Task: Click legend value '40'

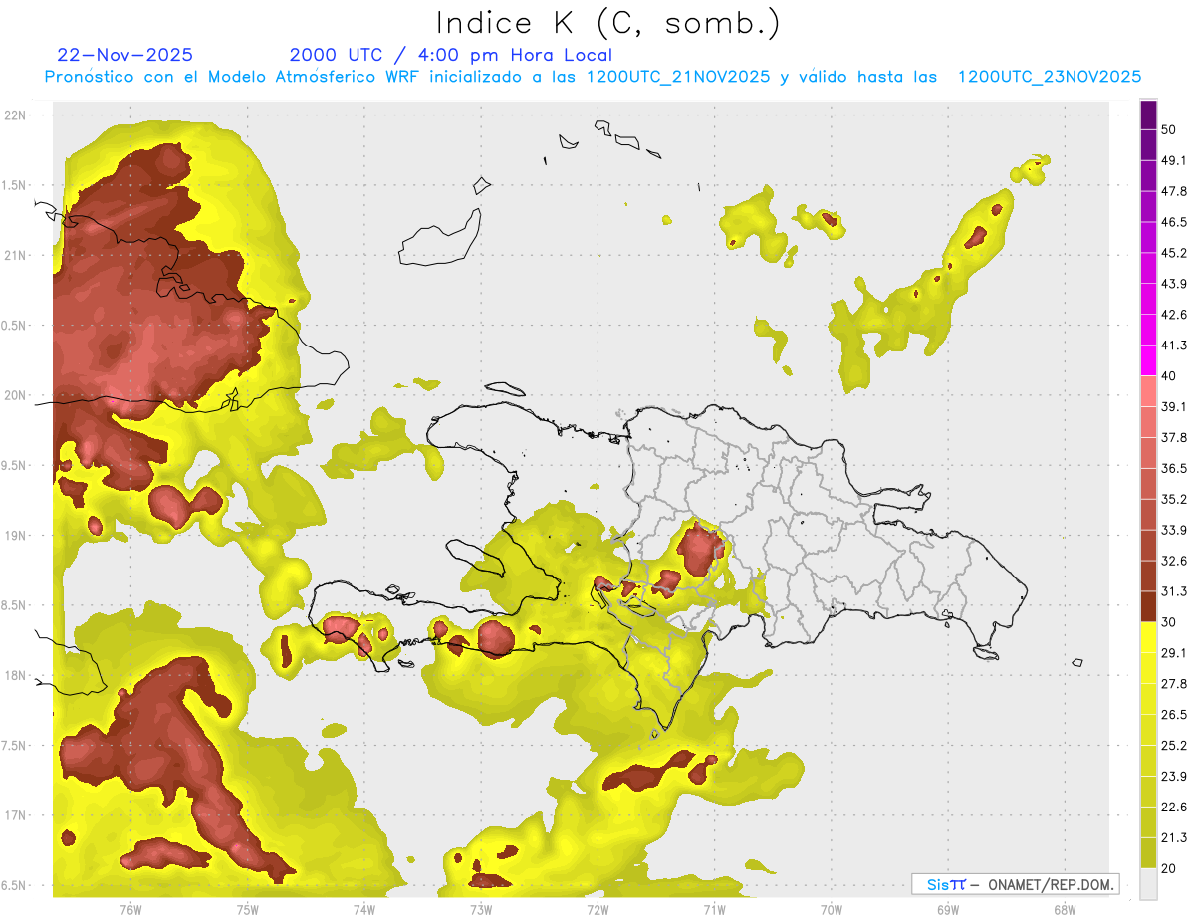Action: point(1169,376)
